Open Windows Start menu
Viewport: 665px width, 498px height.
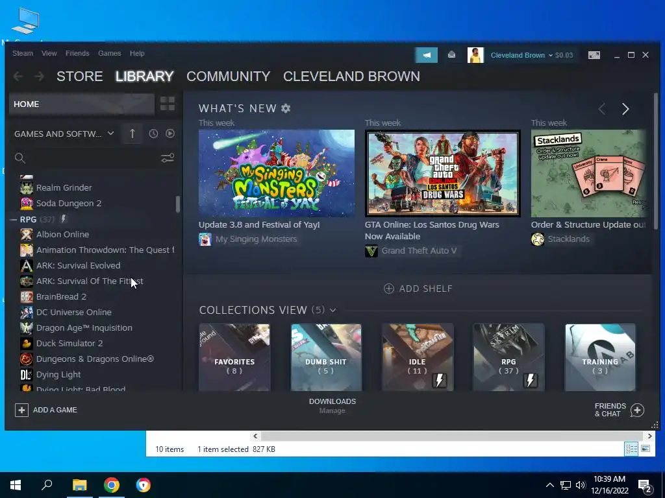pyautogui.click(x=16, y=485)
